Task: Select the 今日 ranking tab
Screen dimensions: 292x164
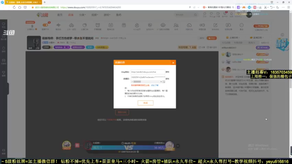Action: pyautogui.click(x=226, y=43)
